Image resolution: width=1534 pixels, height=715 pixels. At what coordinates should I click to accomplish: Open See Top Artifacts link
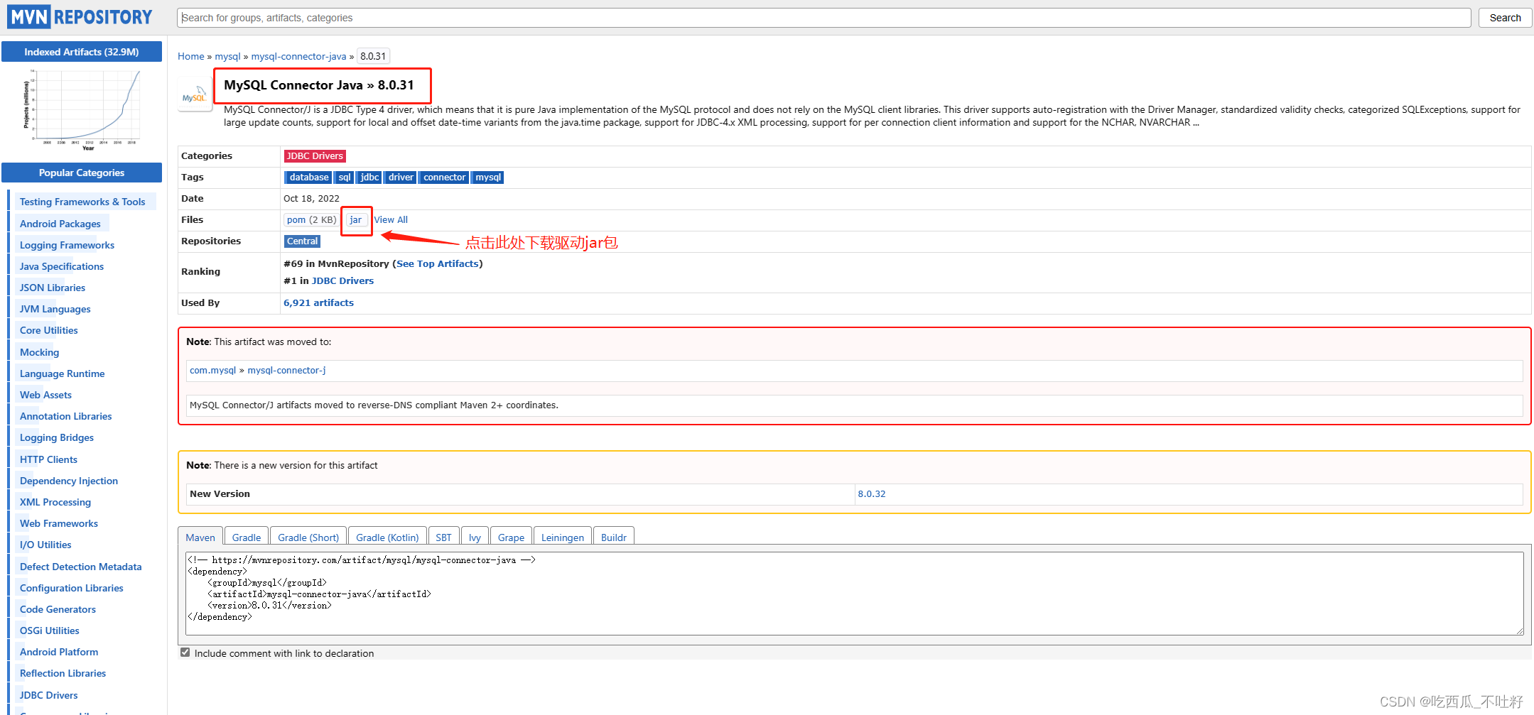click(x=438, y=263)
